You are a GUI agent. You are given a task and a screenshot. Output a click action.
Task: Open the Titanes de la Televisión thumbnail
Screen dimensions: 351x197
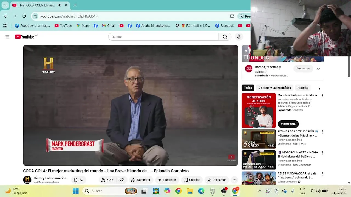point(259,139)
